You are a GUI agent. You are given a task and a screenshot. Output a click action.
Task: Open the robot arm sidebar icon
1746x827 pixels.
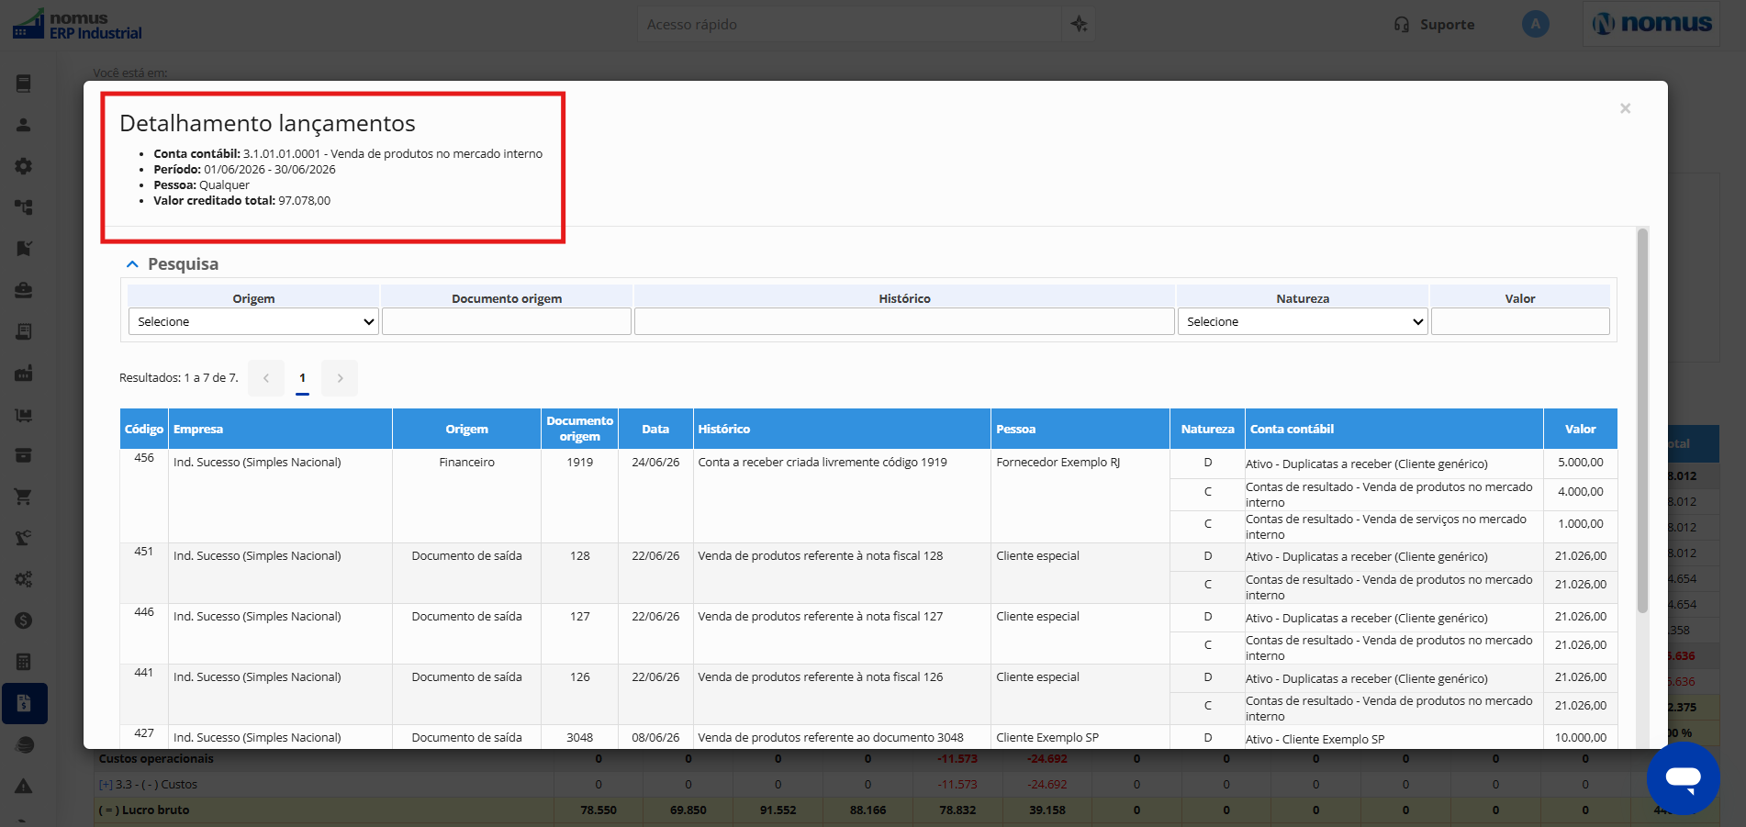tap(24, 538)
